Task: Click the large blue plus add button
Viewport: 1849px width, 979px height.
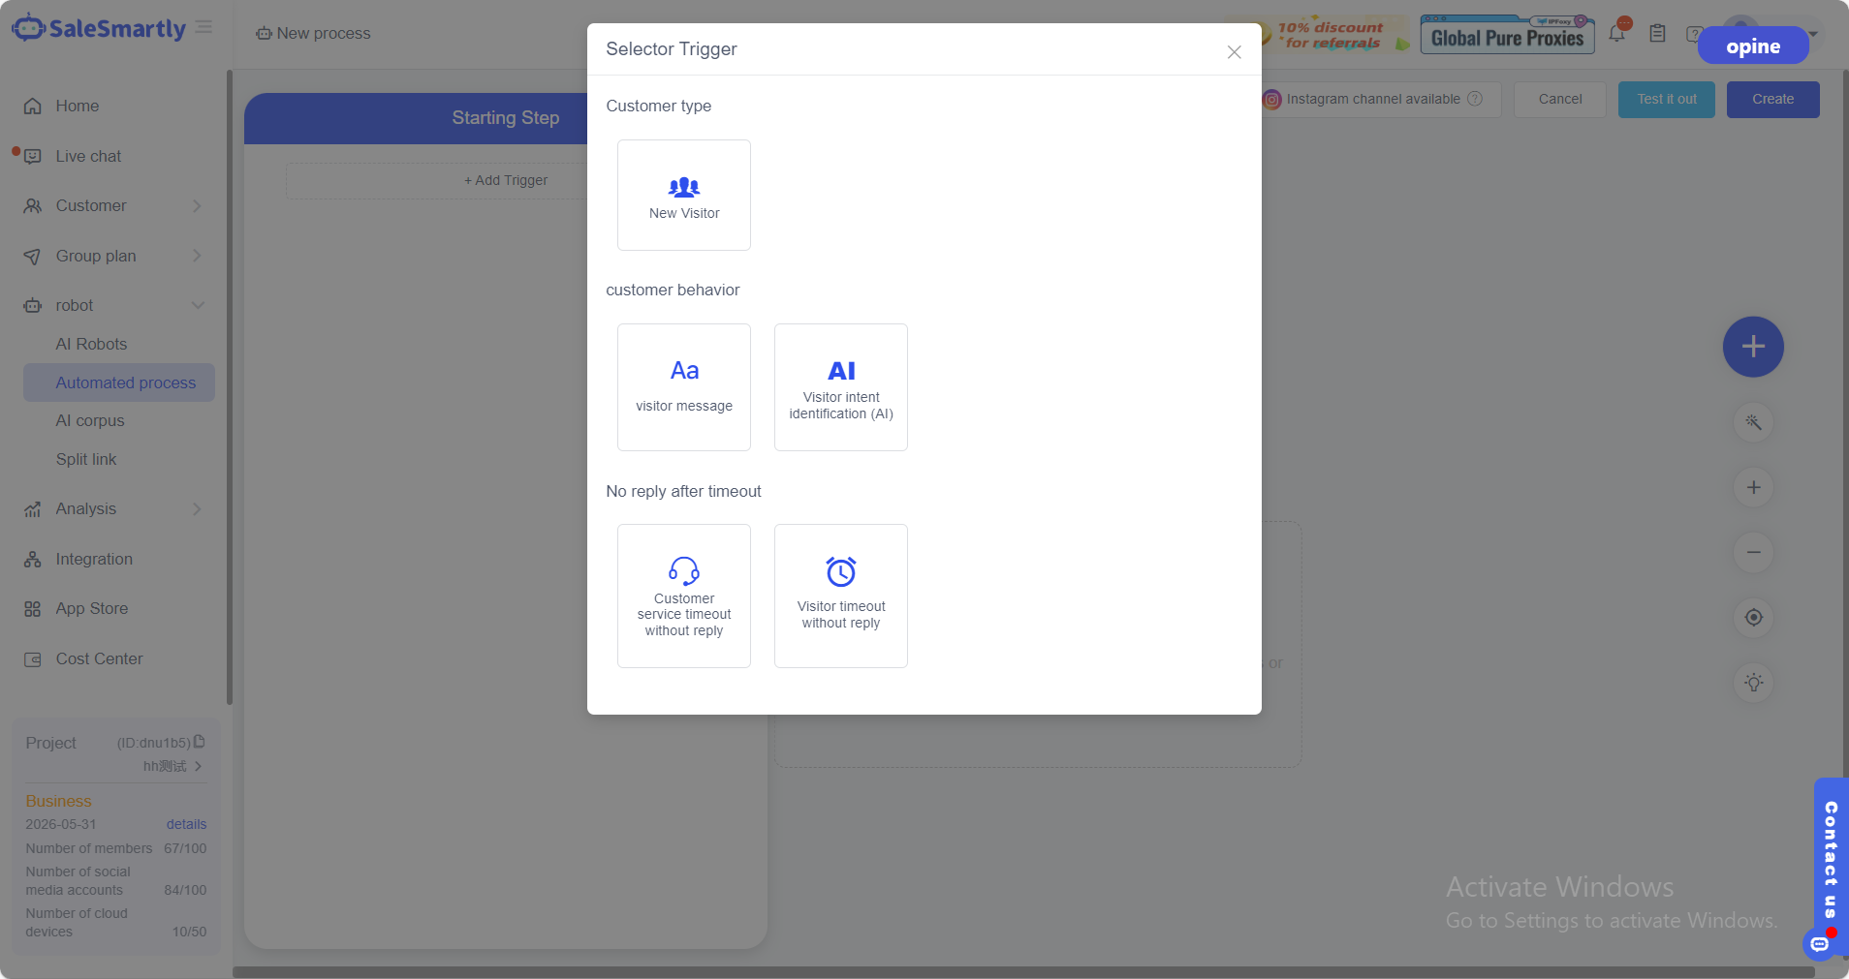Action: 1753,347
